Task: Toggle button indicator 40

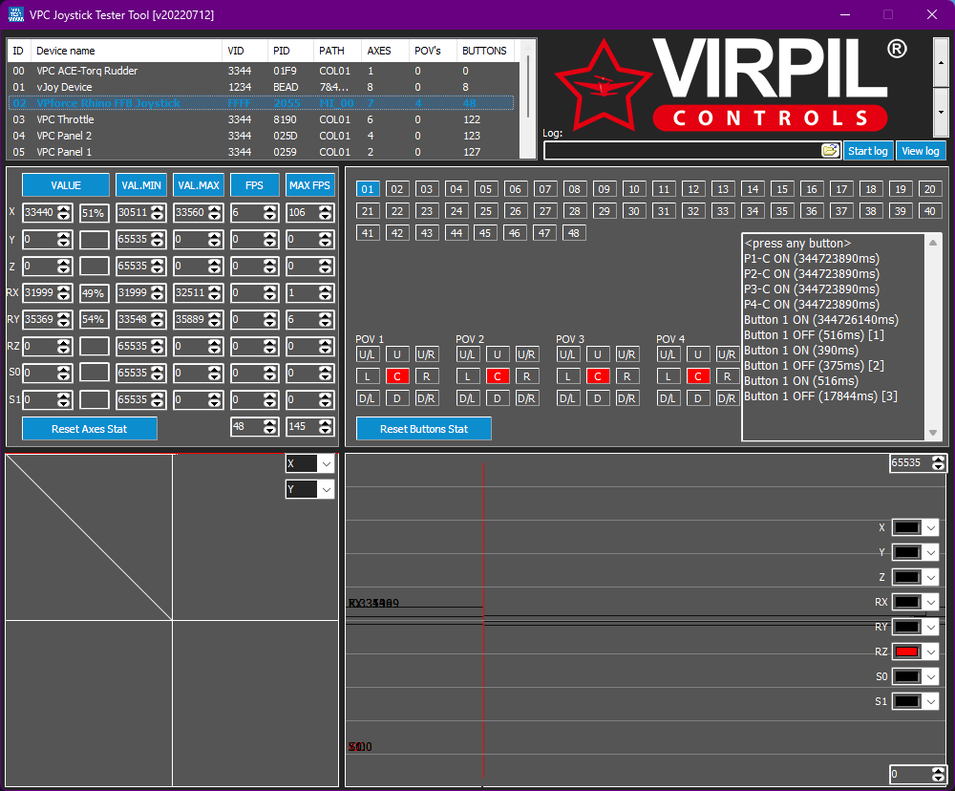Action: [x=930, y=211]
